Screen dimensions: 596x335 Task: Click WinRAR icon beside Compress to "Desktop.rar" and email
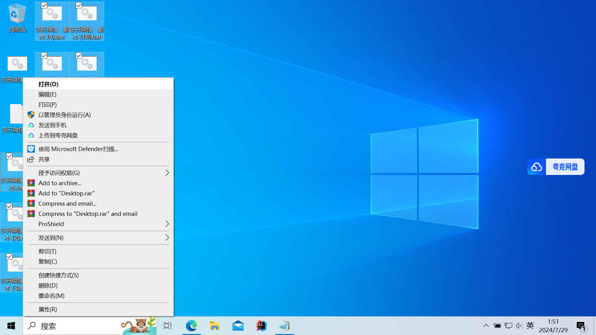pos(31,214)
